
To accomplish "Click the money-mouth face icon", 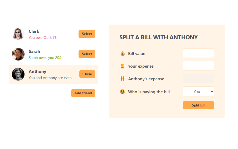I will click(x=123, y=92).
